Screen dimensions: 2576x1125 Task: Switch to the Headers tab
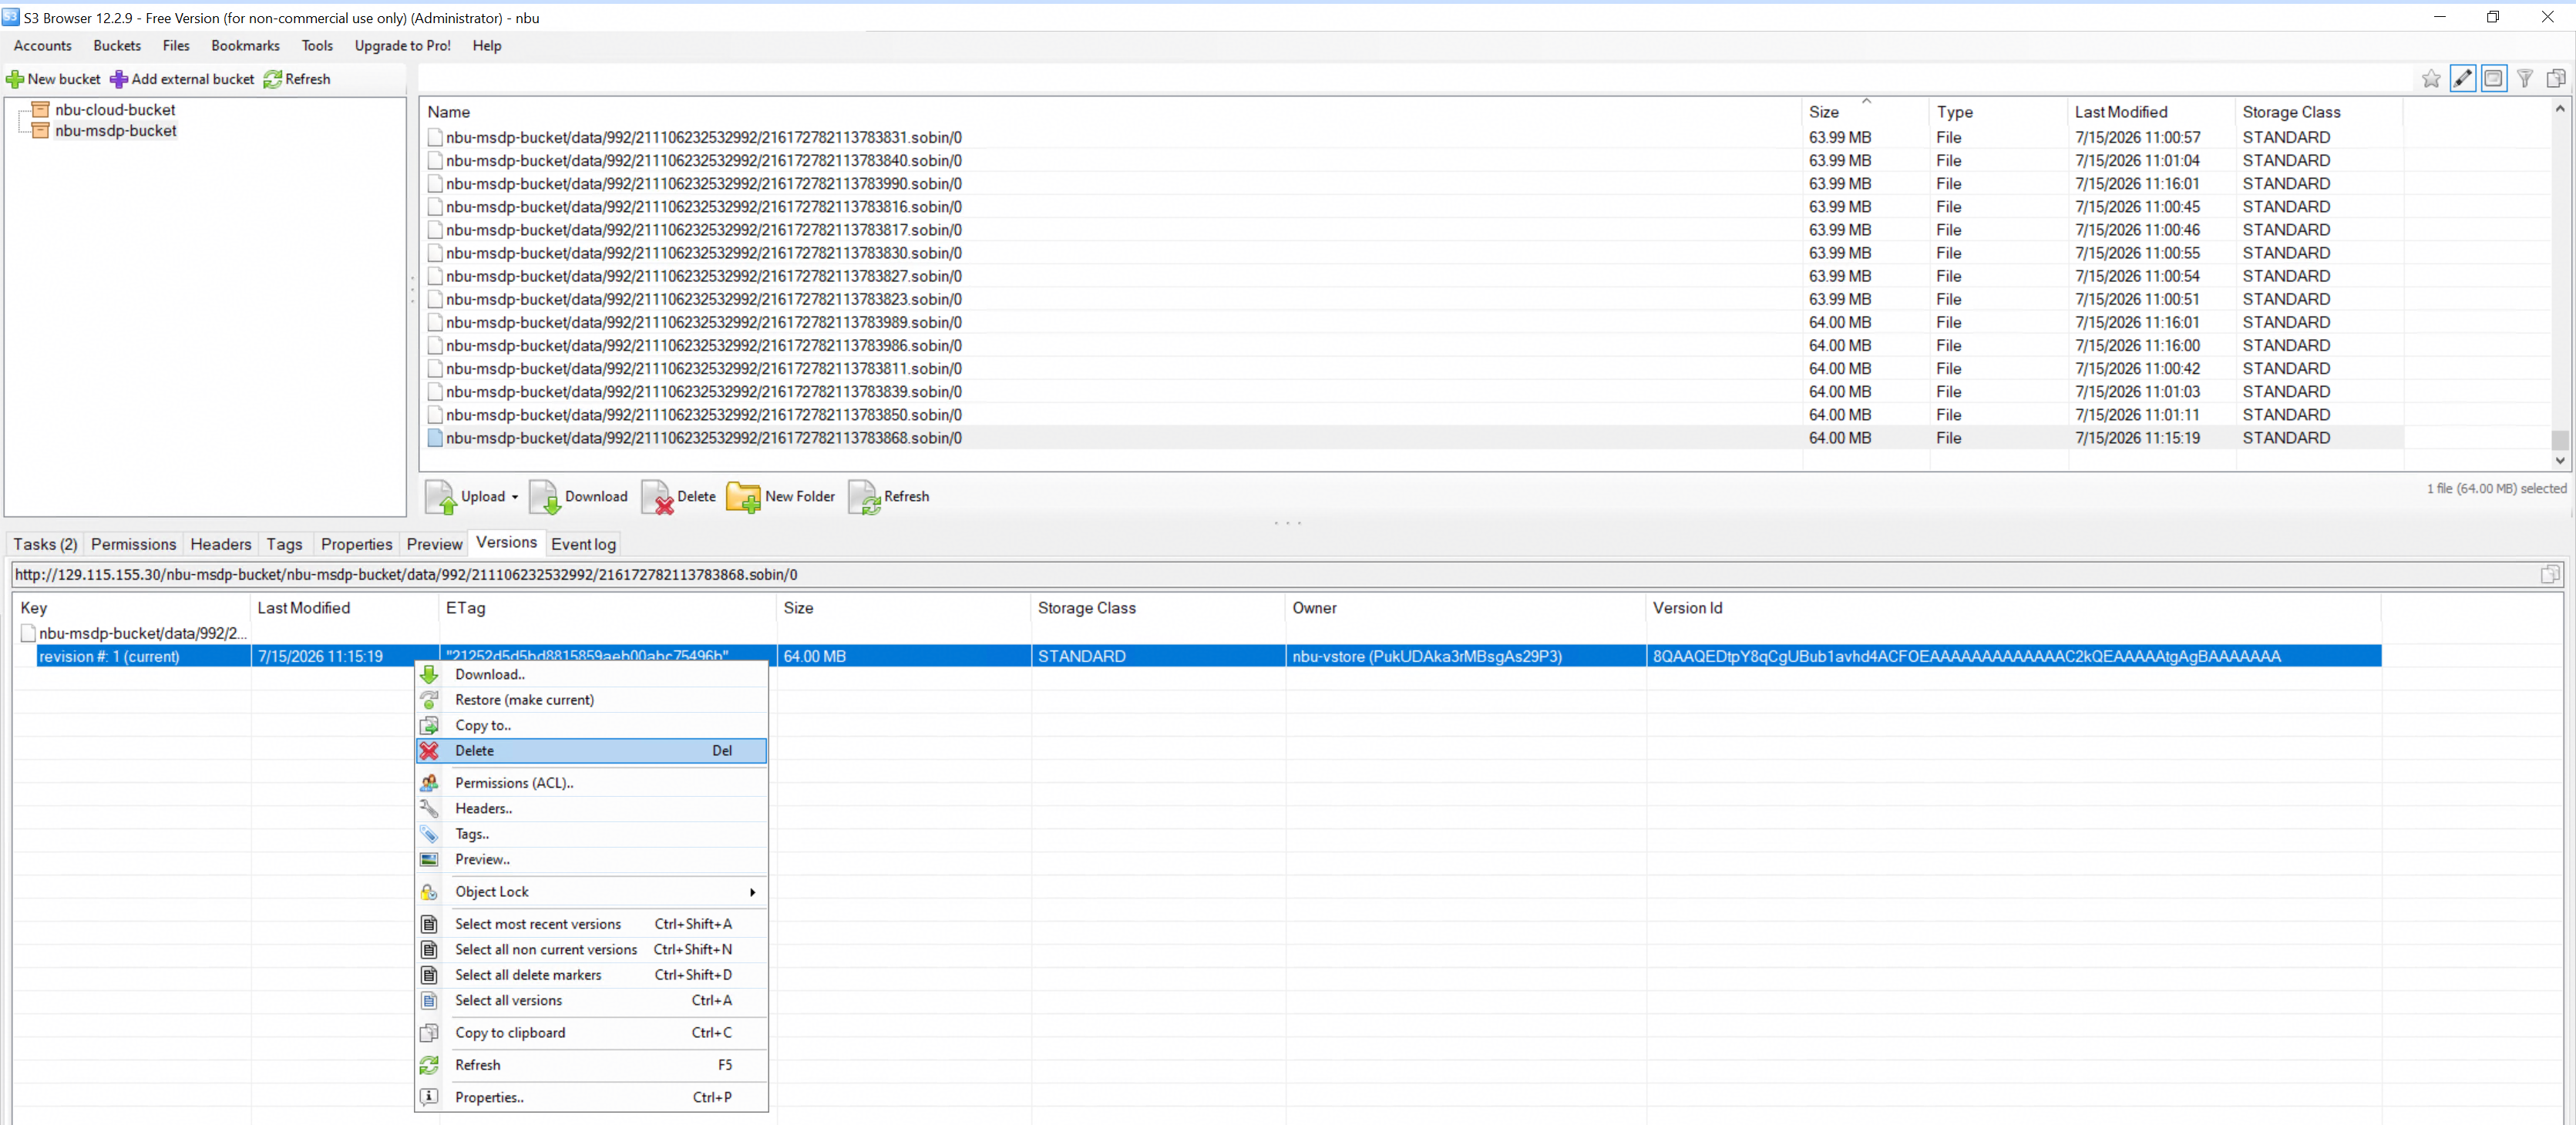[x=221, y=544]
